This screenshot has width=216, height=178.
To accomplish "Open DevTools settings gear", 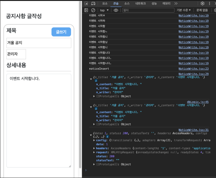I will coord(202,3).
